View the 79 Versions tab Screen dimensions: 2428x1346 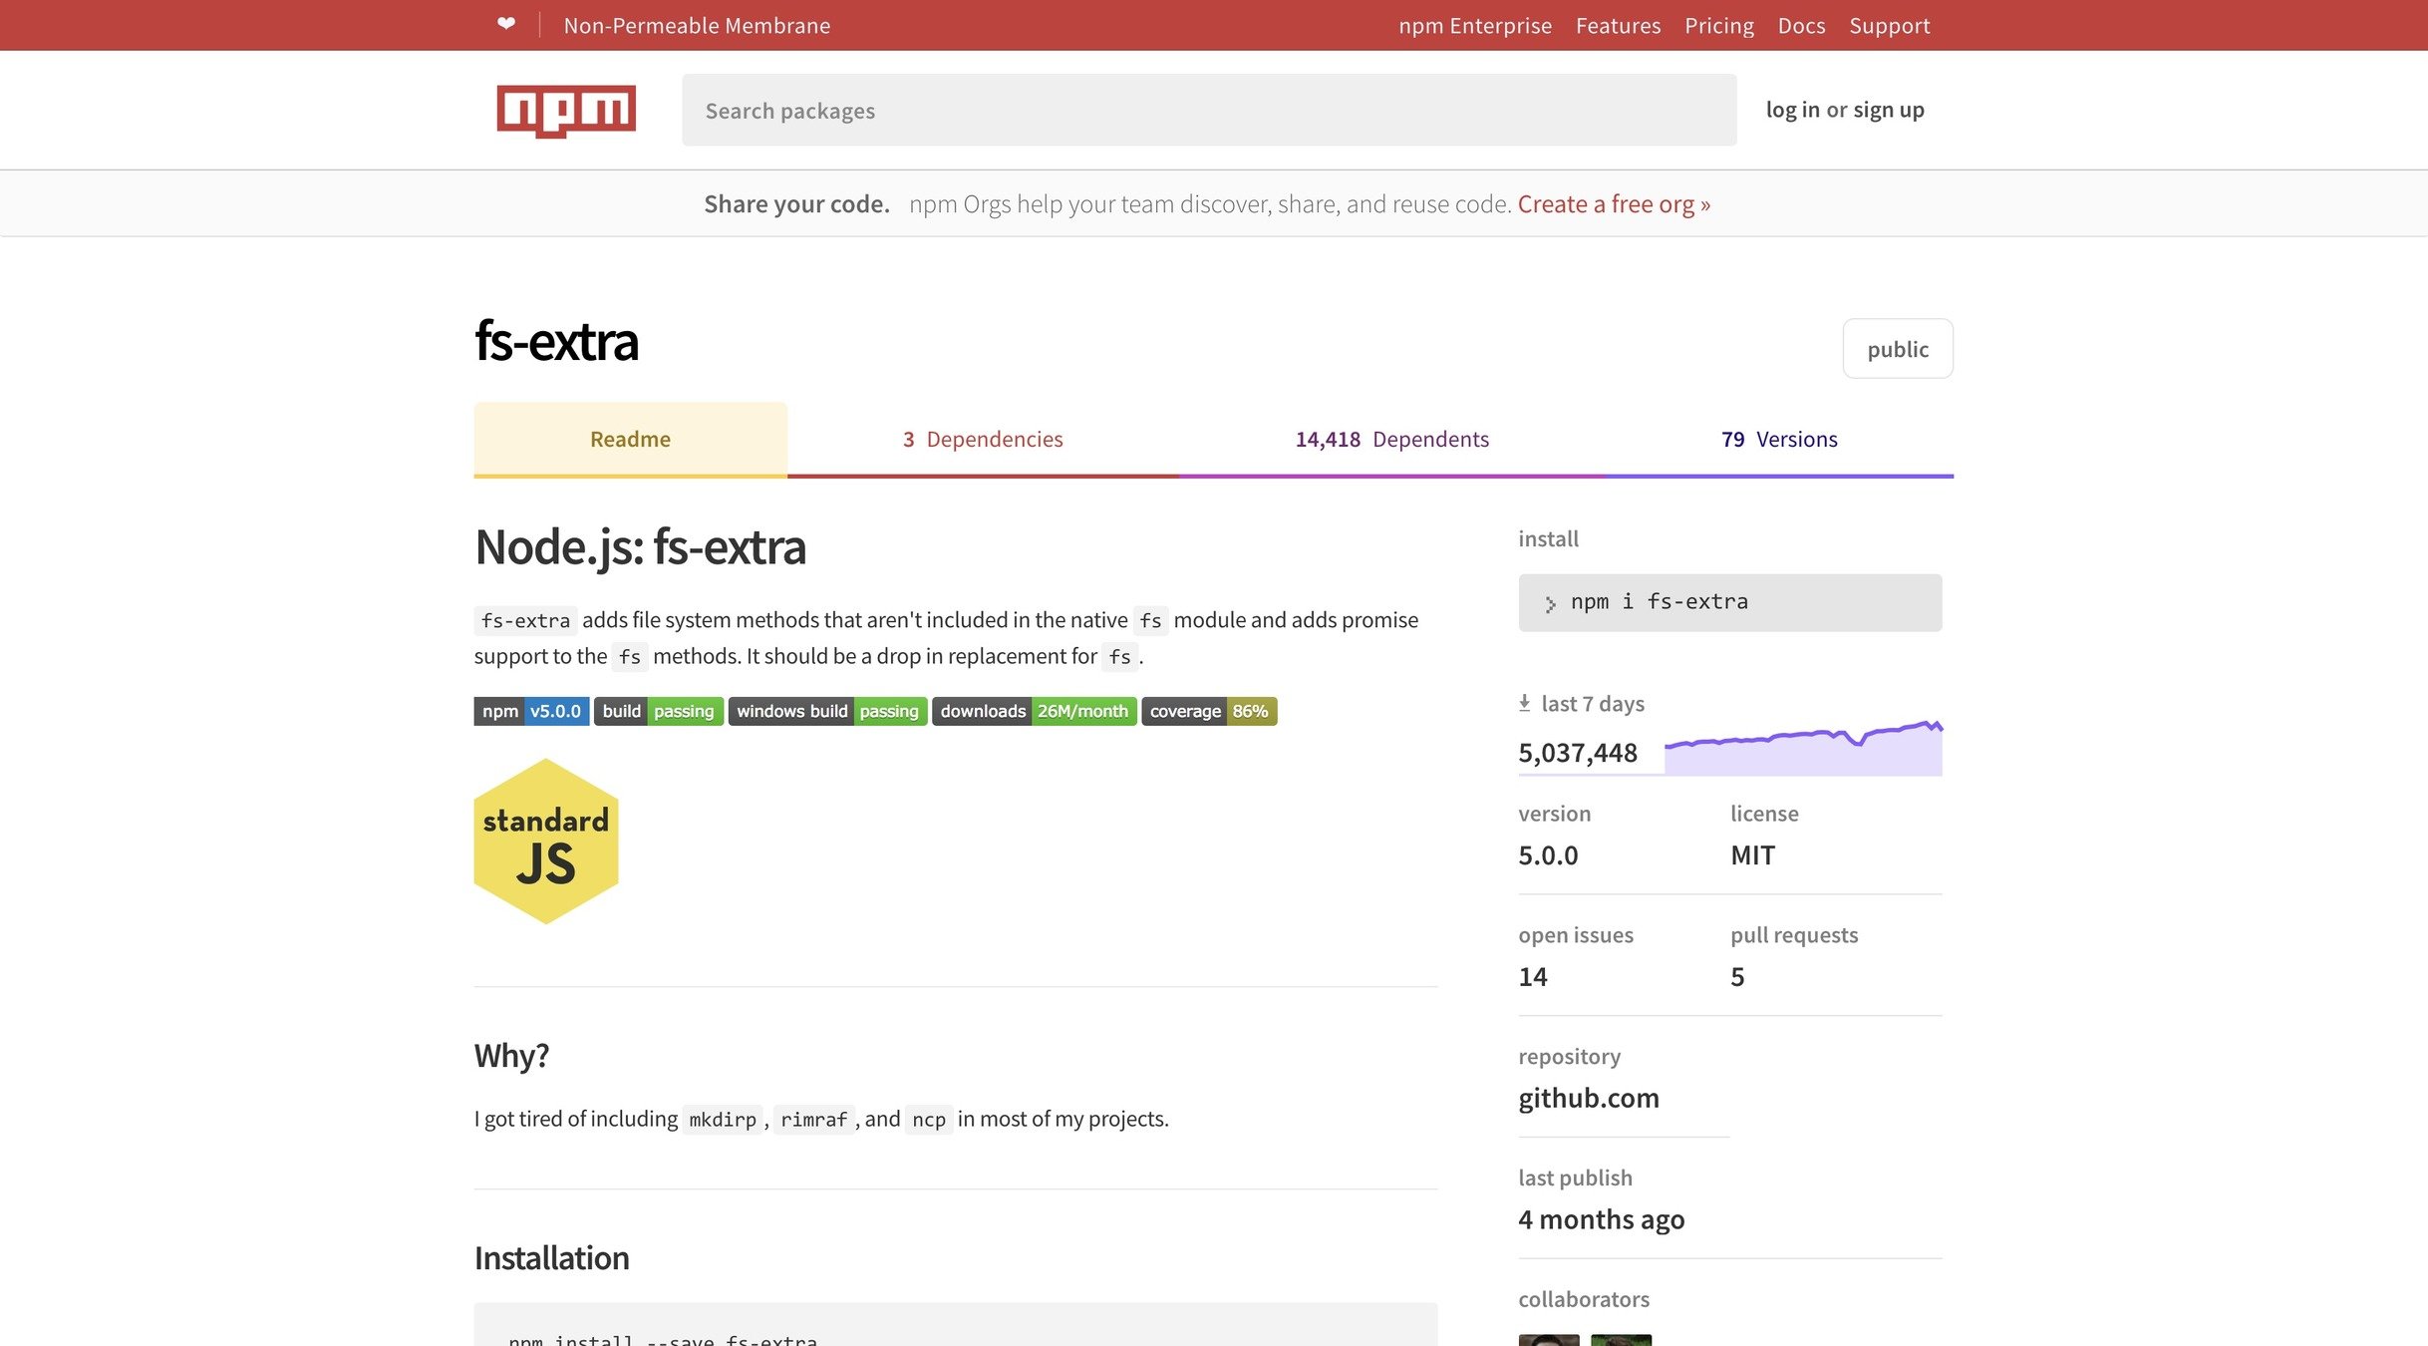[x=1779, y=439]
